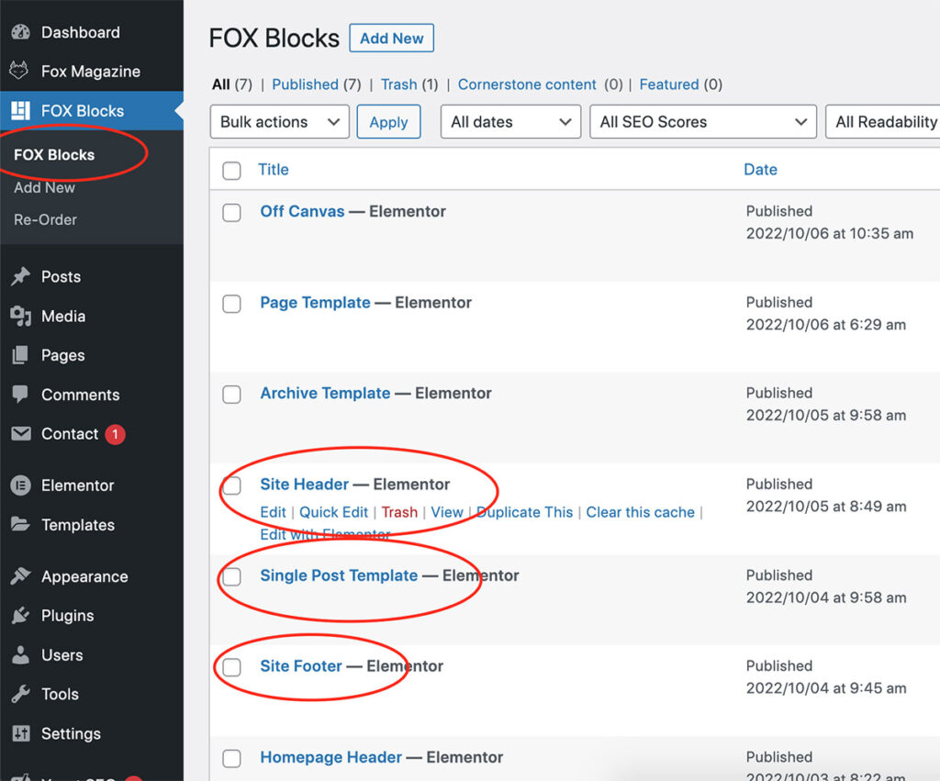Viewport: 940px width, 781px height.
Task: Open the All Readability dropdown
Action: 882,122
